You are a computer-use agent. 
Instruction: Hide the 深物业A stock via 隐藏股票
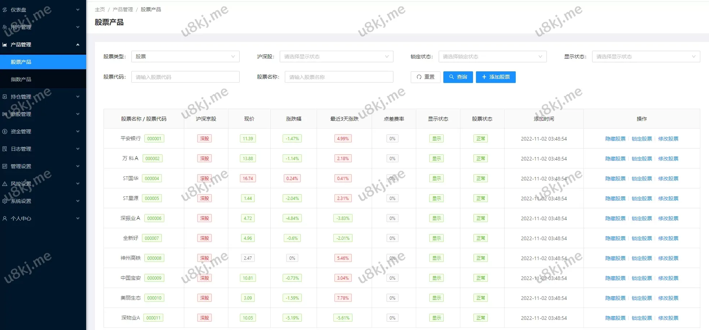(615, 318)
